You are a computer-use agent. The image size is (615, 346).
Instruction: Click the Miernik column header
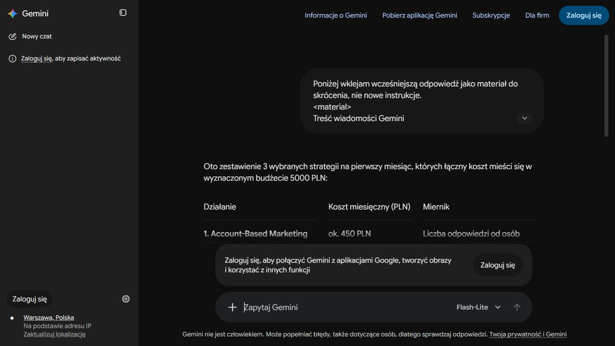pyautogui.click(x=436, y=207)
